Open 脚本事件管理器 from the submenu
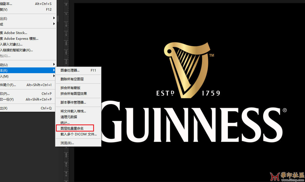 tap(78, 103)
